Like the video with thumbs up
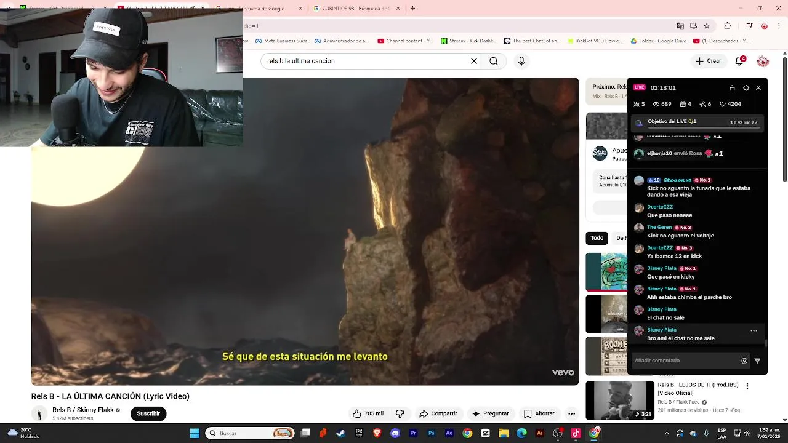This screenshot has width=788, height=443. point(368,413)
